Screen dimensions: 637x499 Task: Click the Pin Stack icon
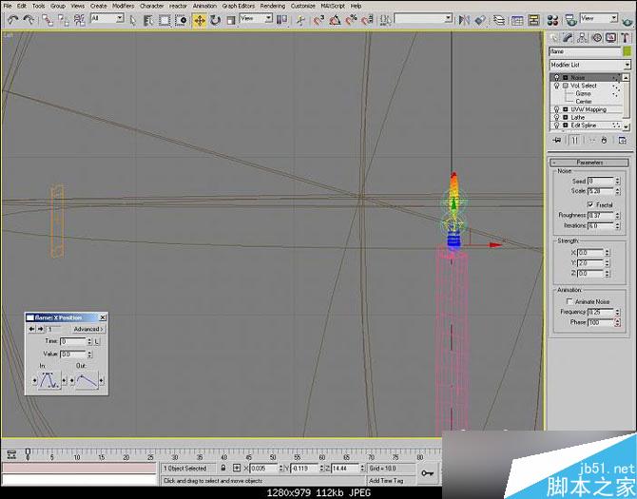coord(556,140)
